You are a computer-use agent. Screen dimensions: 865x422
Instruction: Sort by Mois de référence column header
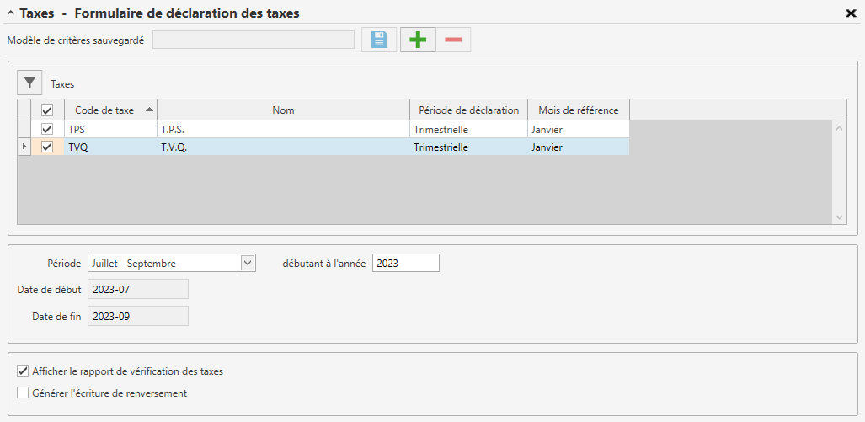[x=579, y=110]
